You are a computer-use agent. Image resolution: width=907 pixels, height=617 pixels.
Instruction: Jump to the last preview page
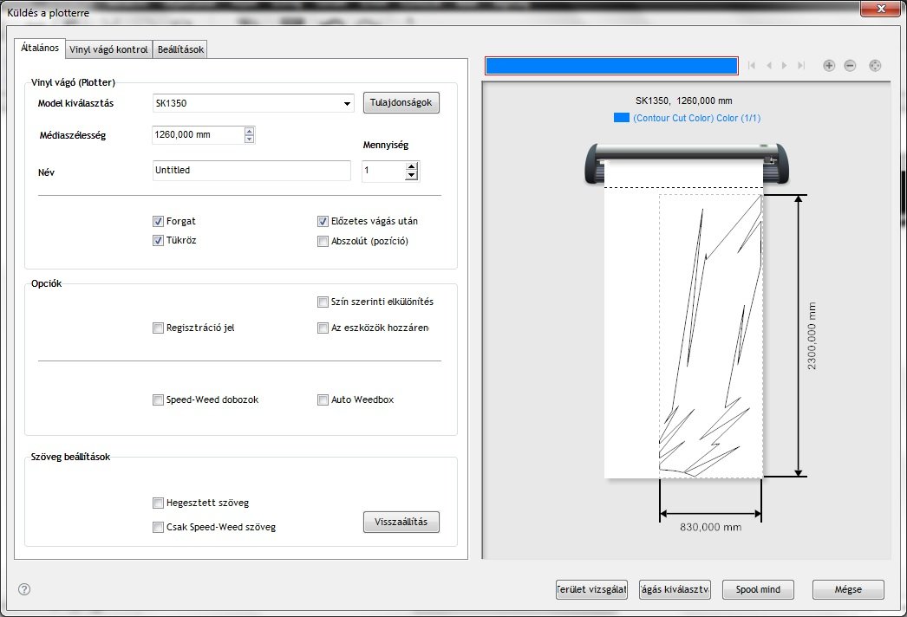coord(800,66)
